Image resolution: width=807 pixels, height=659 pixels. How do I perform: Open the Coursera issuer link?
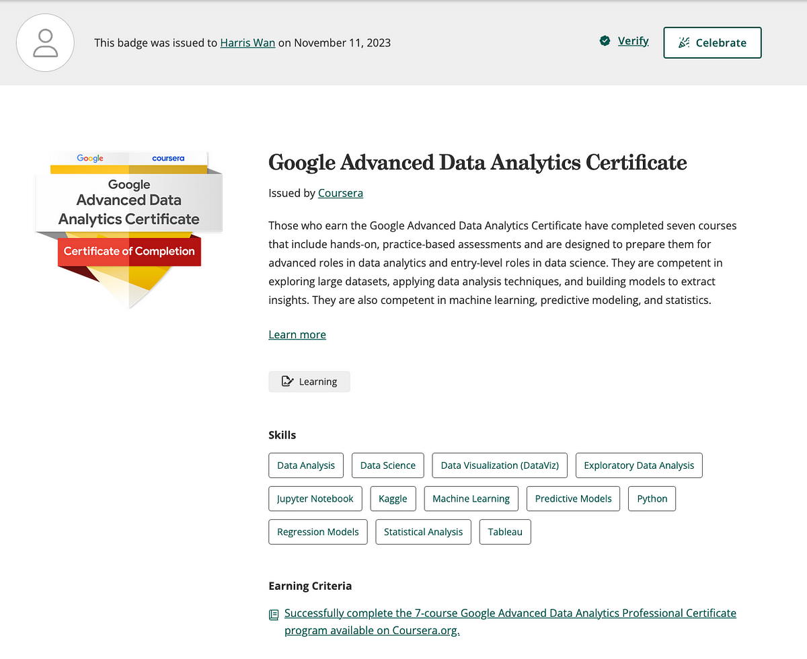(x=340, y=193)
